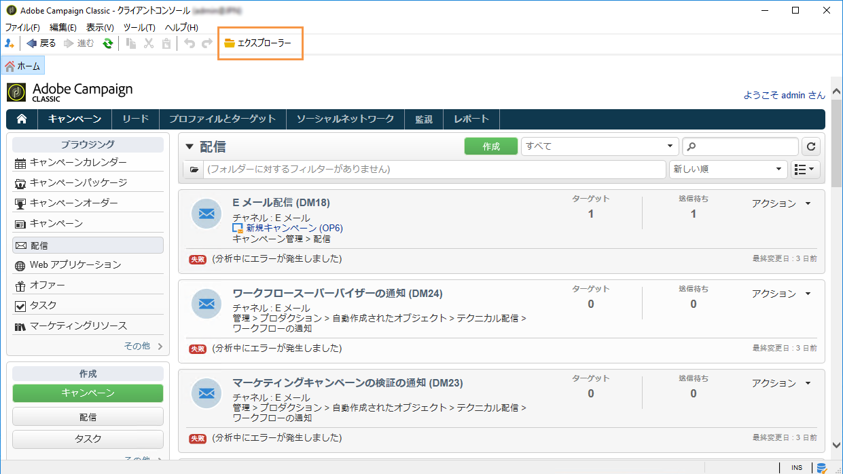Click the cut scissors icon in toolbar

pyautogui.click(x=149, y=43)
